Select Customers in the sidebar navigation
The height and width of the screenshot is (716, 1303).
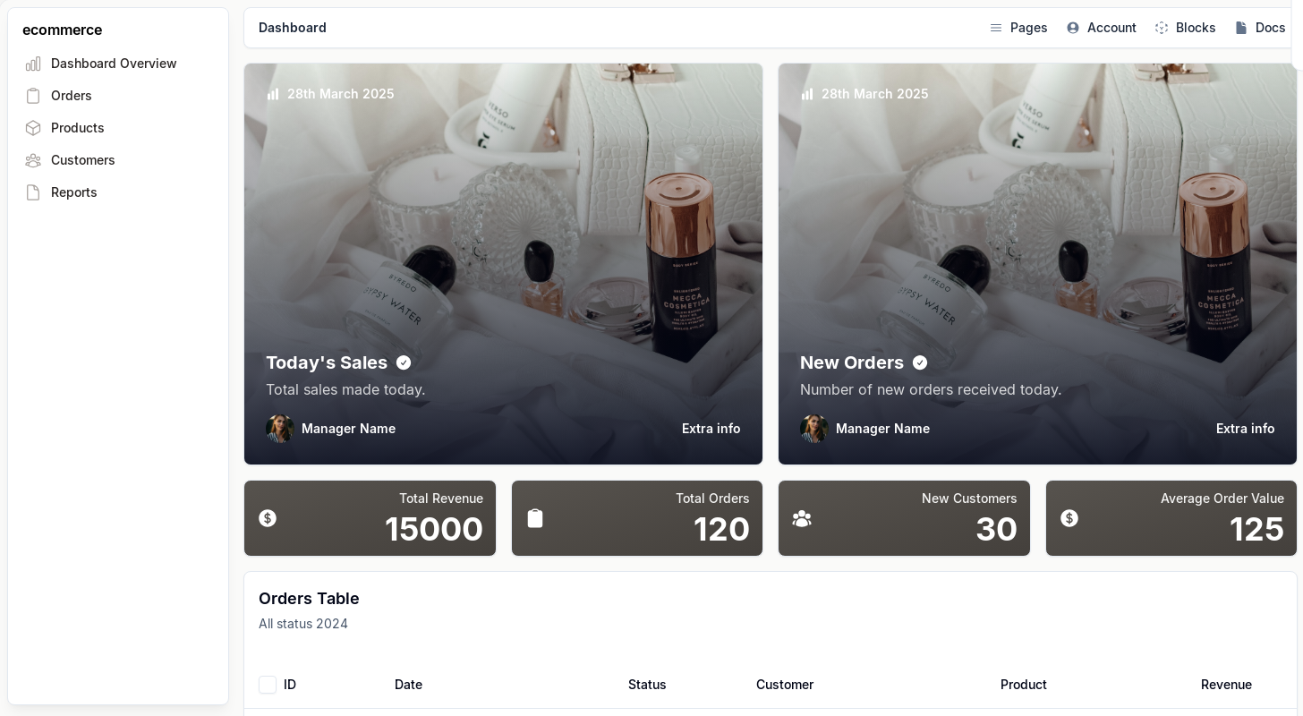pos(82,160)
